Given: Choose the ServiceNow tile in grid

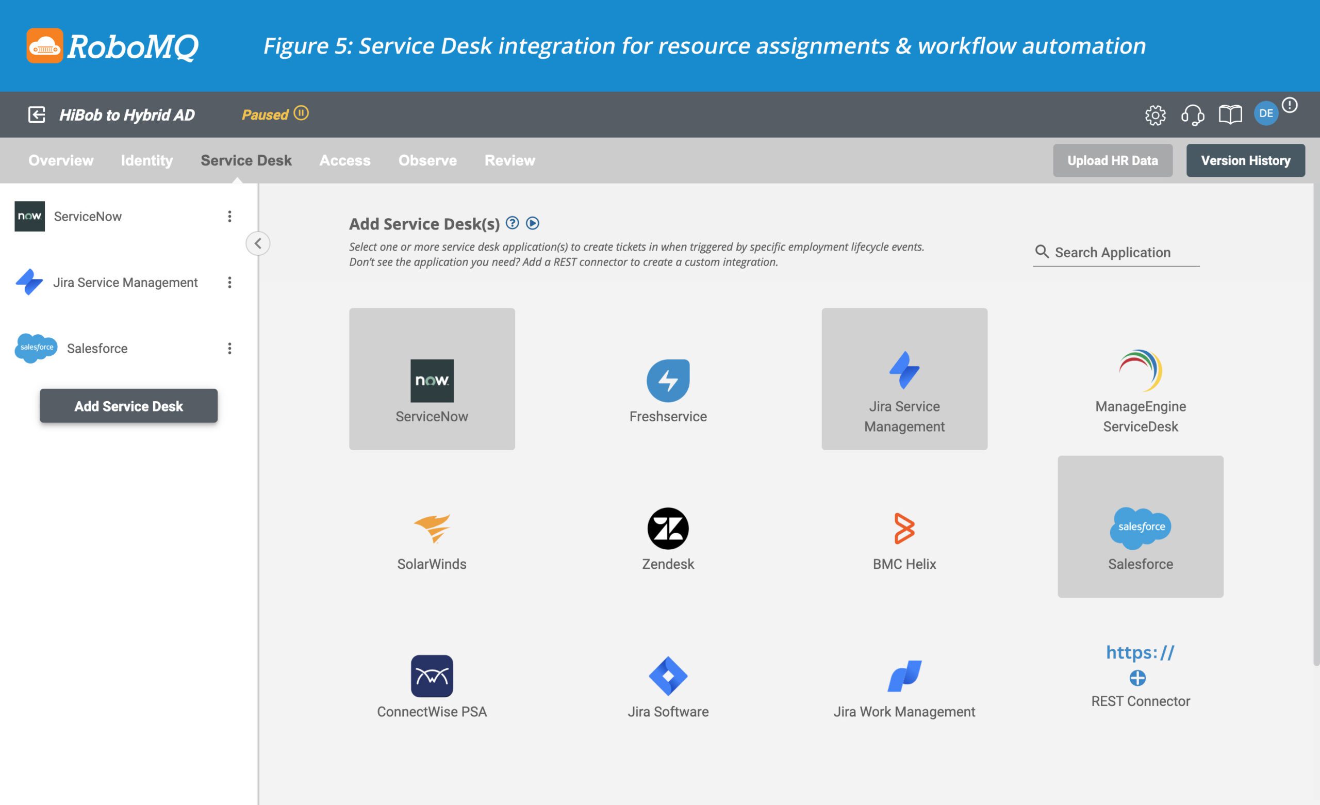Looking at the screenshot, I should 432,379.
